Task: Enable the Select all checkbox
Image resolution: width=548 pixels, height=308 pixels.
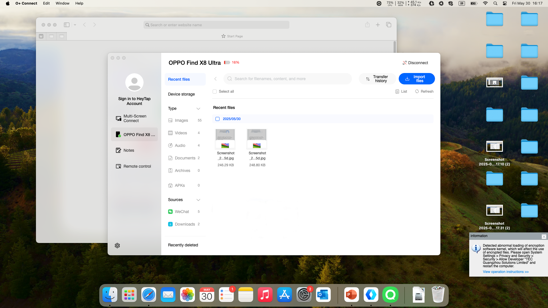Action: 215,92
